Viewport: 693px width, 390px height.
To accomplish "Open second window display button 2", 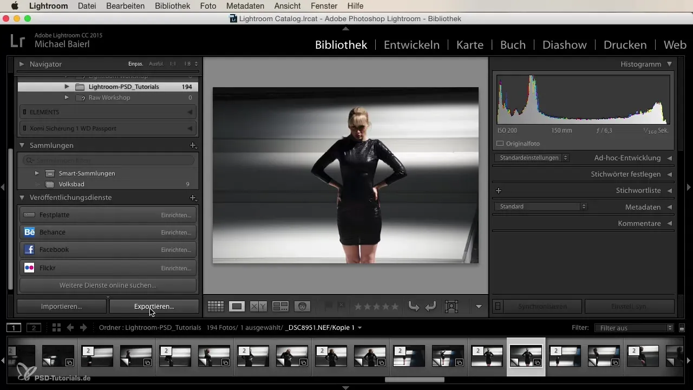I will pos(34,328).
